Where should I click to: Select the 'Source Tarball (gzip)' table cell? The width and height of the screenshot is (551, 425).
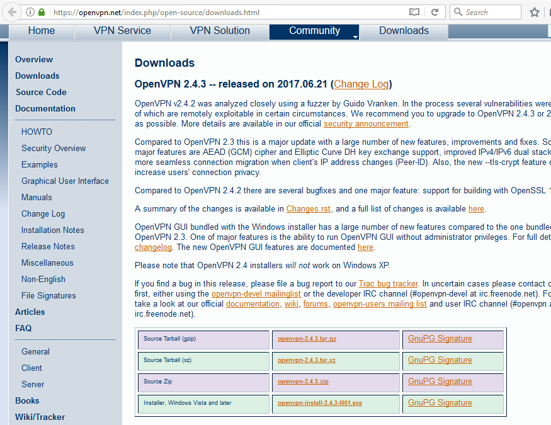203,339
